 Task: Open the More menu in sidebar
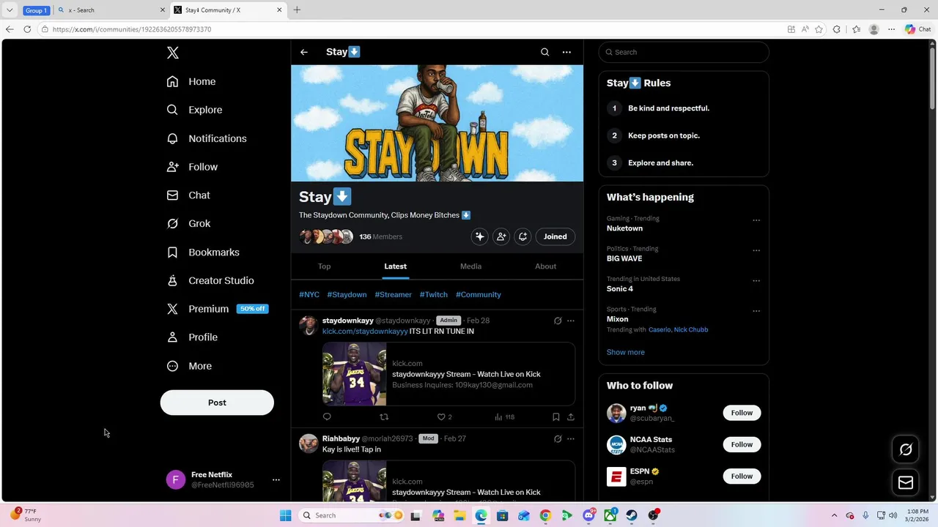[x=189, y=366]
